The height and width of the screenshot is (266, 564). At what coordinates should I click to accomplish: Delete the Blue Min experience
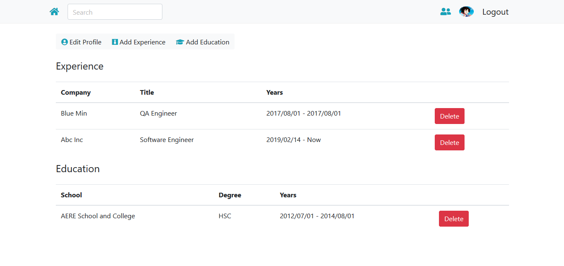(x=449, y=116)
